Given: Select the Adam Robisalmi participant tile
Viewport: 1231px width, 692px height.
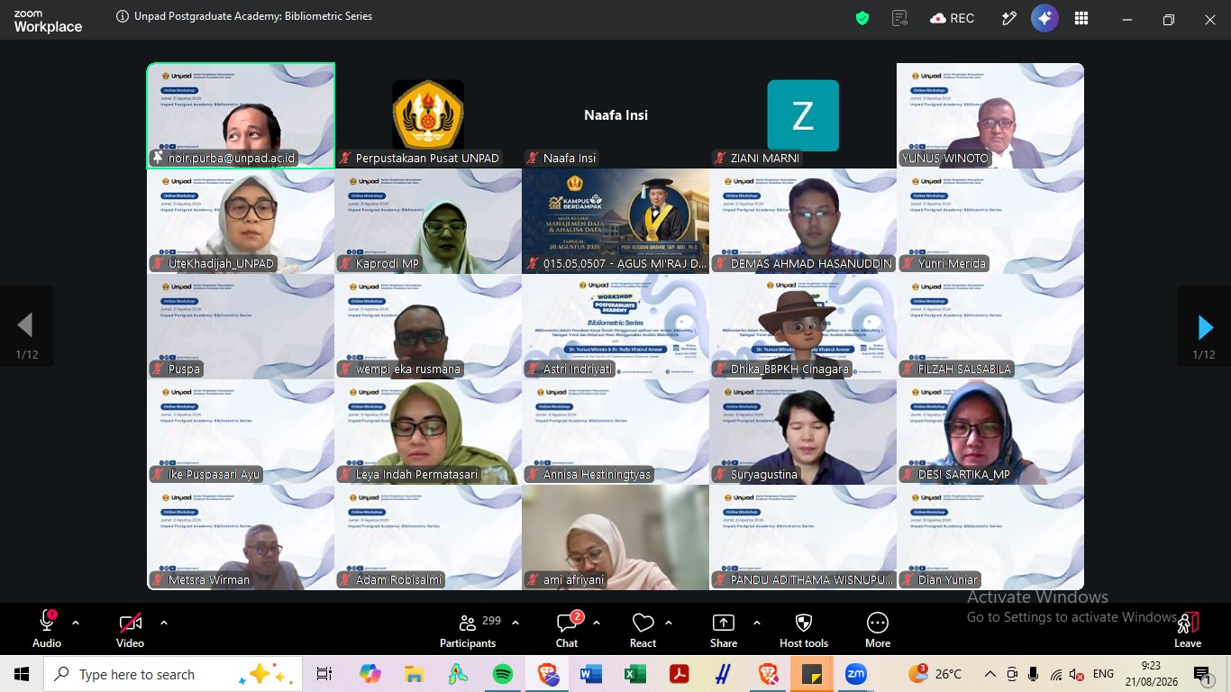Looking at the screenshot, I should coord(428,538).
